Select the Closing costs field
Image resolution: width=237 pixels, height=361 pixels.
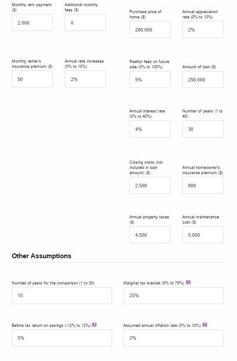click(150, 186)
